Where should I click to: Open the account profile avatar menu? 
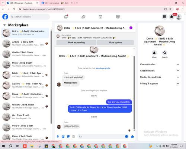coord(179,17)
